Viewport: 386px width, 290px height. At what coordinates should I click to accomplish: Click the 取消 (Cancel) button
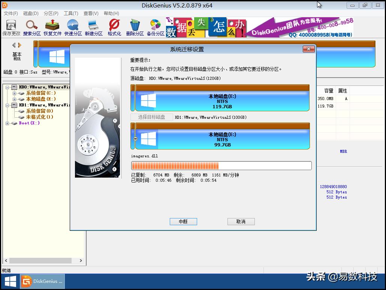241,221
